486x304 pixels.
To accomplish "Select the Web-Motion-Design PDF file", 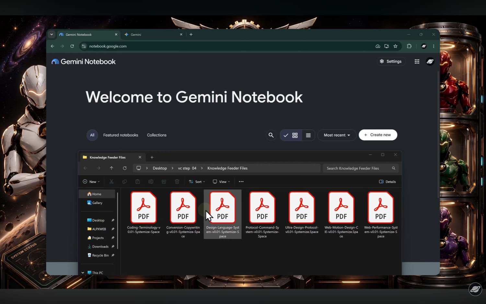I will pyautogui.click(x=341, y=215).
